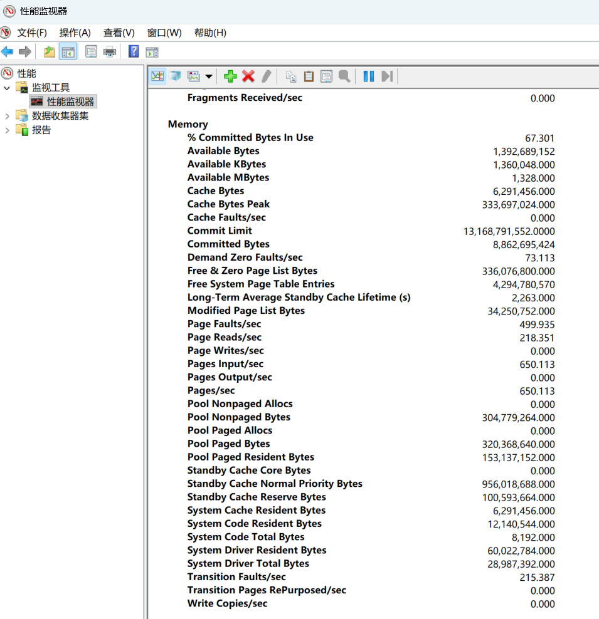Click the View Log Data icon
599x619 pixels.
click(175, 76)
